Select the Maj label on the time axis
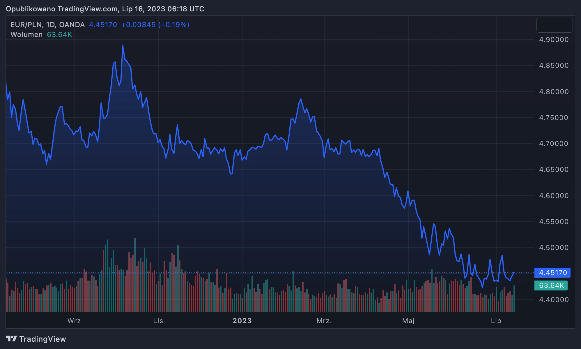 point(408,321)
